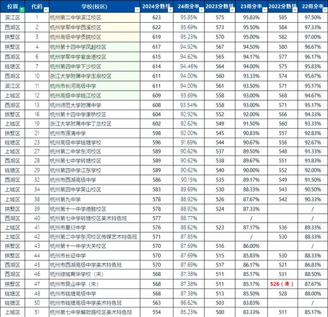Select the 位置 header cell label
This screenshot has height=317, width=328.
click(x=13, y=6)
